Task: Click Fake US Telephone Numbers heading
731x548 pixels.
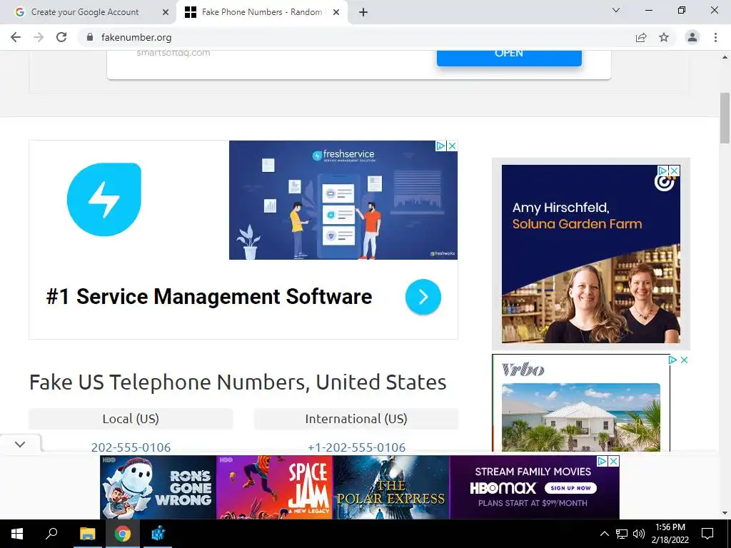Action: [238, 382]
